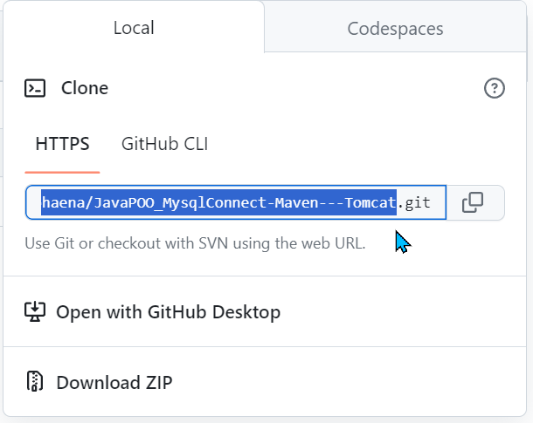
Task: Select the HTTPS clone method
Action: pos(62,144)
